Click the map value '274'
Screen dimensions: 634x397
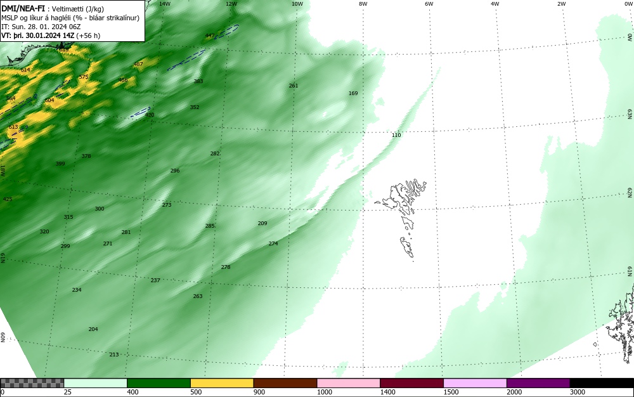tap(273, 244)
